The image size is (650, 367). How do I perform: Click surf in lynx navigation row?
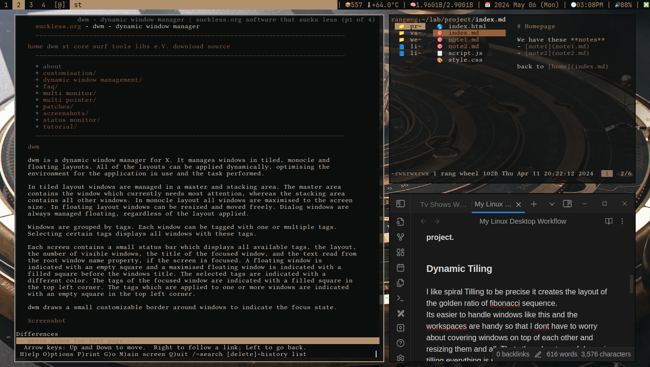(100, 46)
